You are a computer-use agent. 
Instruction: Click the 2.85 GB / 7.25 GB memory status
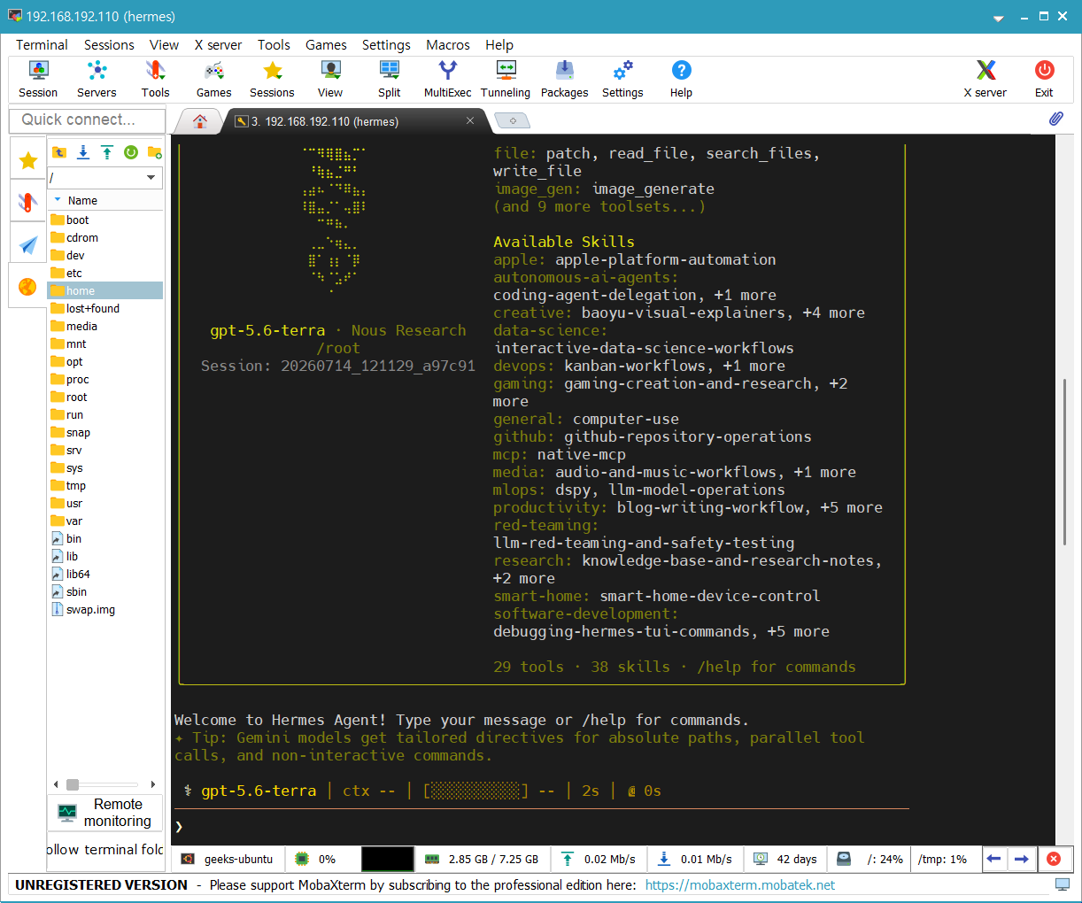tap(483, 859)
